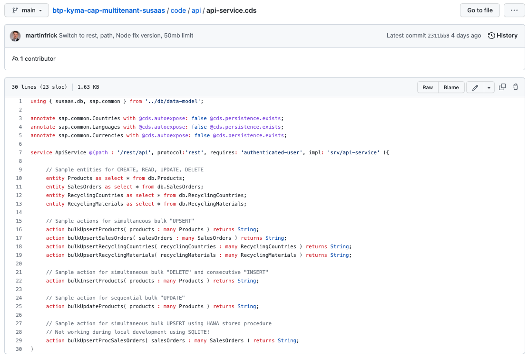Click 'bulkUpsertRecyclingCountries' action name
The width and height of the screenshot is (528, 358).
(111, 247)
